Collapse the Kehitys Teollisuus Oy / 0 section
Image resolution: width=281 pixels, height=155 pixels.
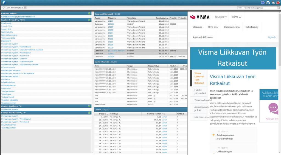tap(89, 113)
